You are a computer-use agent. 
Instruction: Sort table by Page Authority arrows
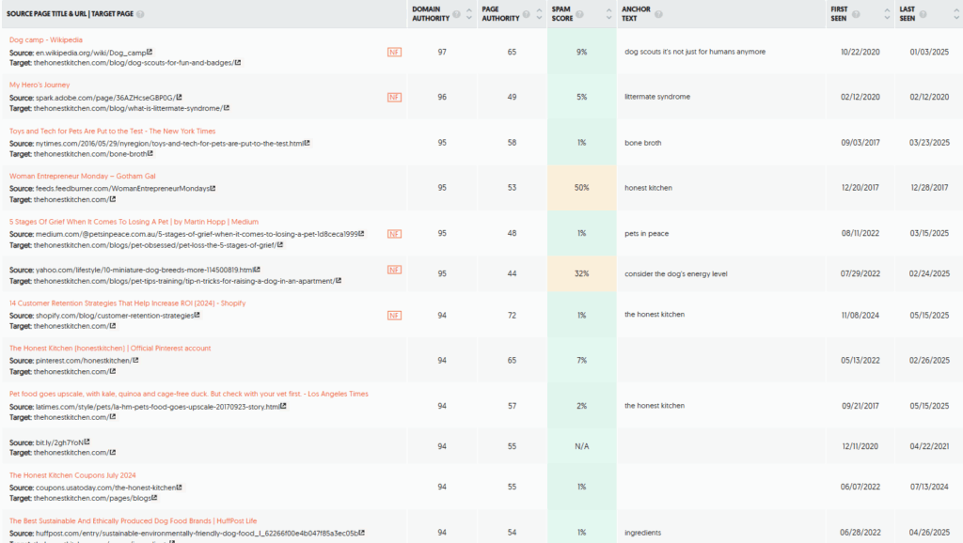click(x=539, y=14)
